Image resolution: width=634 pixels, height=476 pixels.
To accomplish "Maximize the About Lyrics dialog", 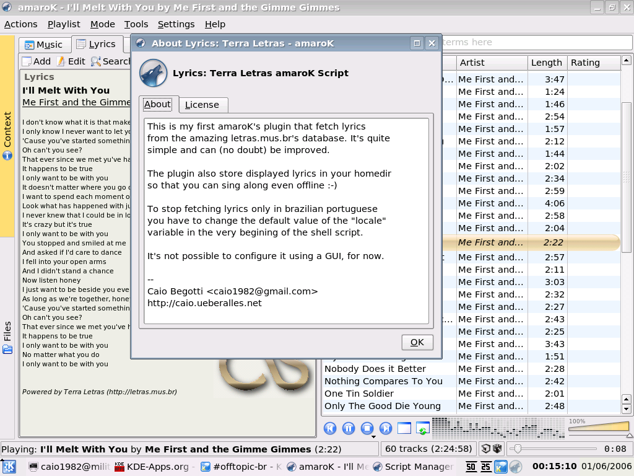I will [x=417, y=43].
